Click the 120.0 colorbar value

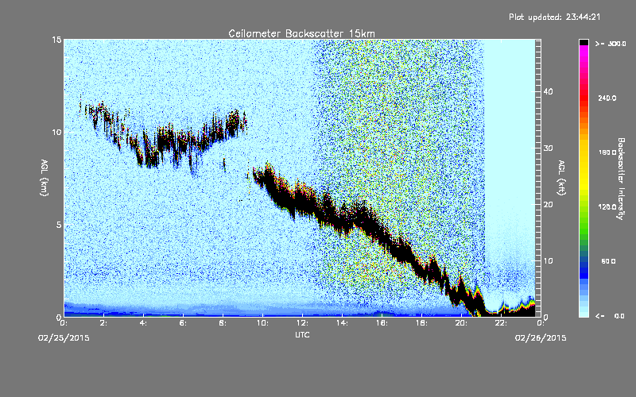607,207
